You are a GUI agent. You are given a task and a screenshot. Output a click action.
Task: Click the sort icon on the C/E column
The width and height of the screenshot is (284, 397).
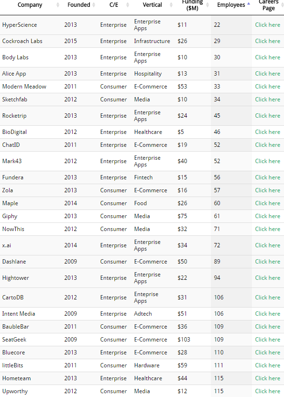pyautogui.click(x=127, y=5)
